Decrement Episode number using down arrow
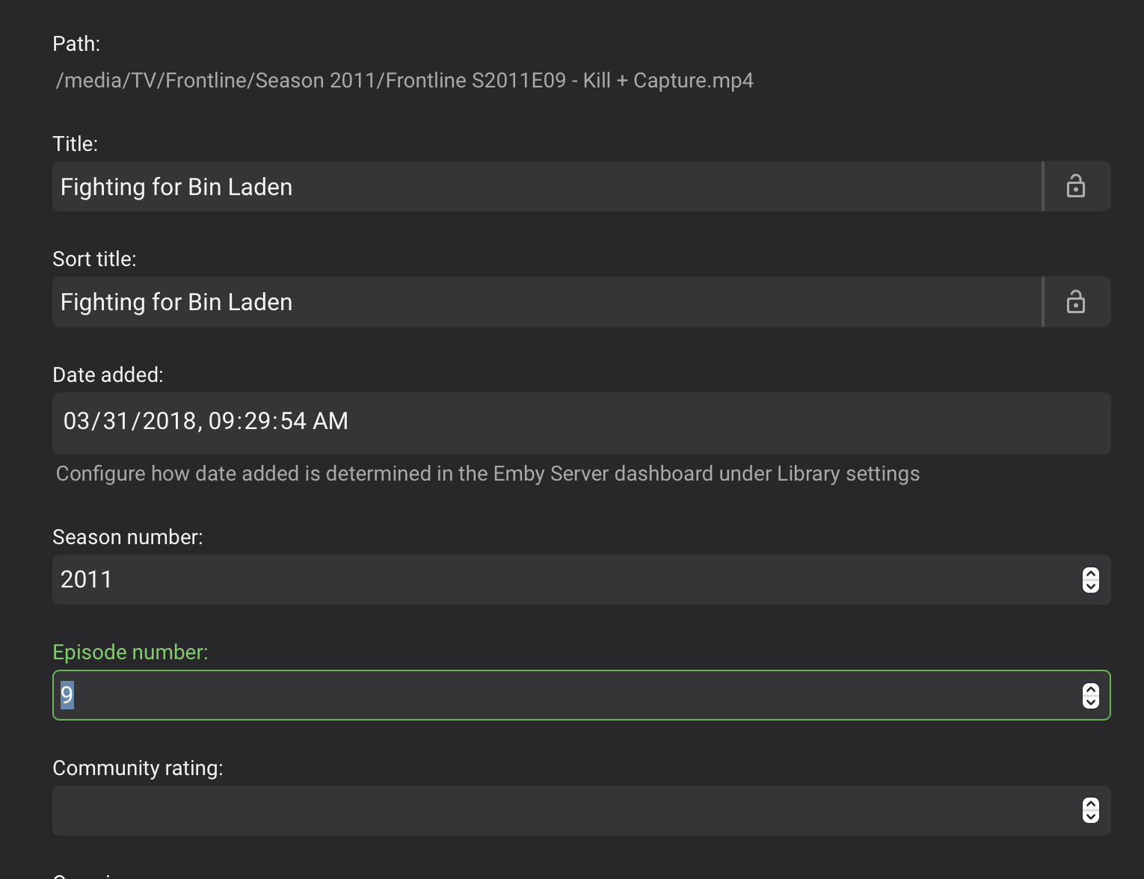 1091,702
